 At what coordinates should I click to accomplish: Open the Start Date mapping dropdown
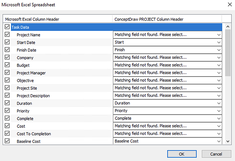coord(168,42)
